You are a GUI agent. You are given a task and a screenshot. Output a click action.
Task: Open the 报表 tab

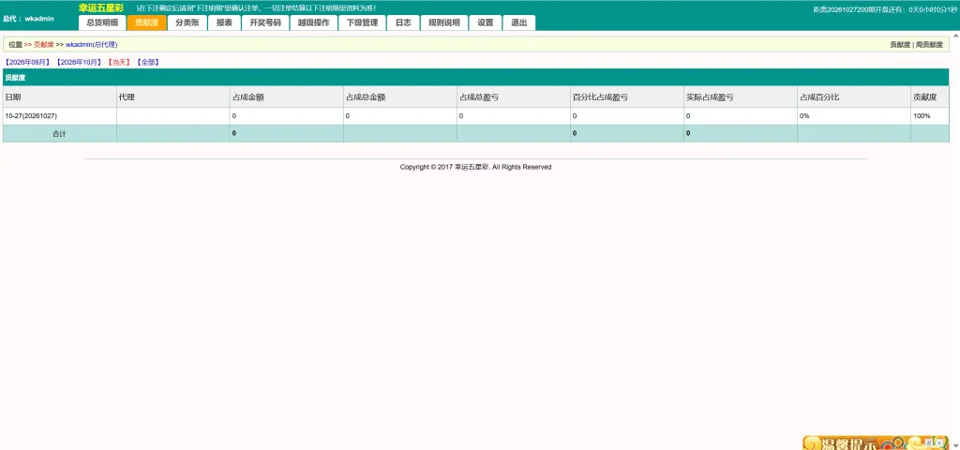click(x=224, y=22)
